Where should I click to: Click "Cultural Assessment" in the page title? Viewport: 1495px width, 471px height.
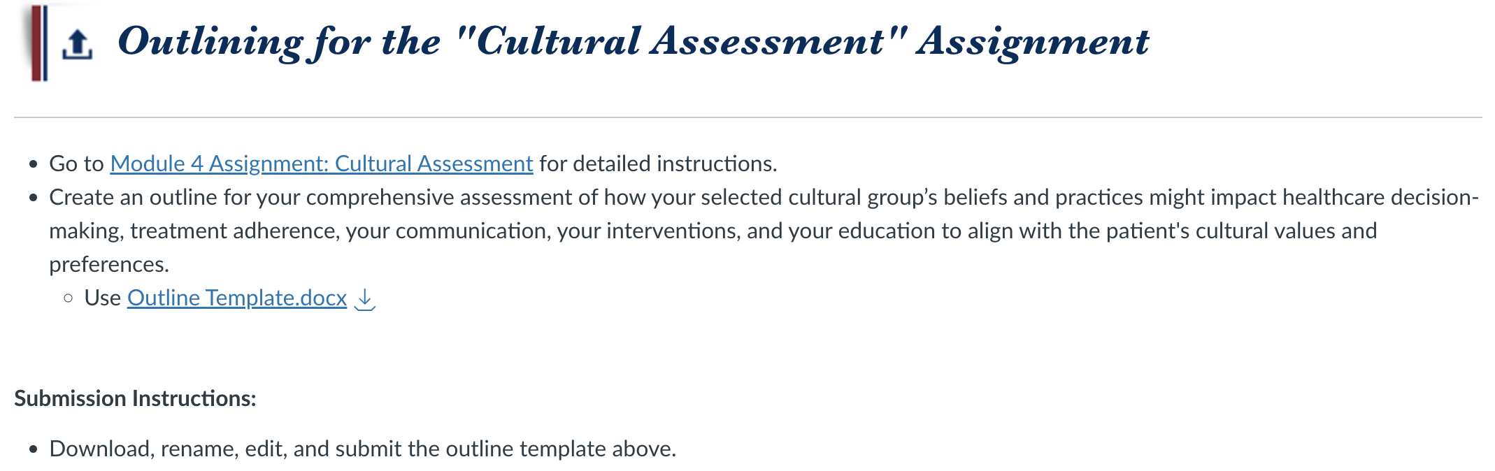(680, 41)
